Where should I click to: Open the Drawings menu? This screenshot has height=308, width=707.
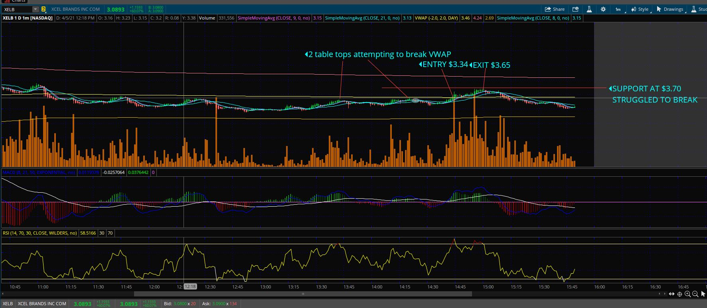click(670, 9)
